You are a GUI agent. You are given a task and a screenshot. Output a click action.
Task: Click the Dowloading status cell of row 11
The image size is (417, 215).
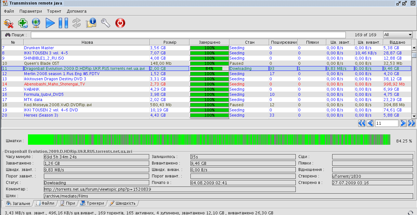point(249,69)
